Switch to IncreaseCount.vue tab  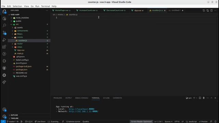coord(87,11)
